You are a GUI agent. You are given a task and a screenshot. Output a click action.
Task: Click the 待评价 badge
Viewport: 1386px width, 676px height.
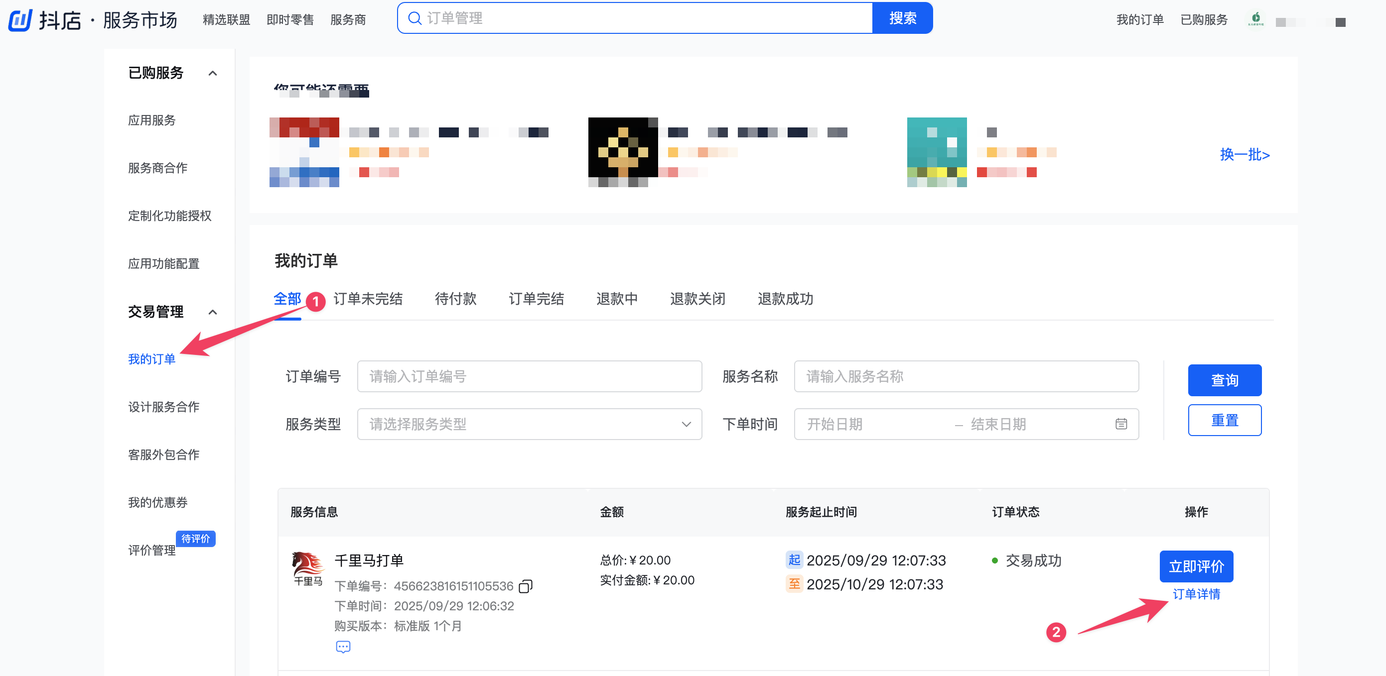point(195,538)
